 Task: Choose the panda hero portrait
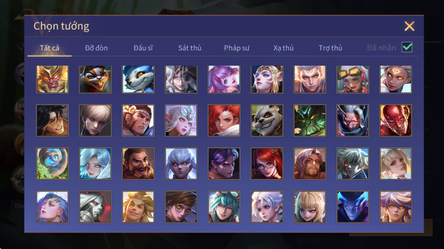point(267,121)
